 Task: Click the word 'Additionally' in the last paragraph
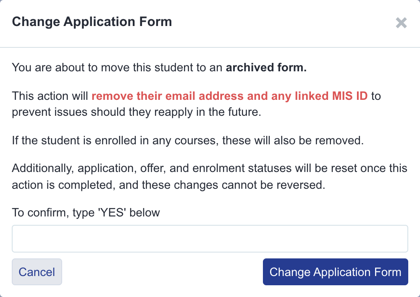[43, 168]
